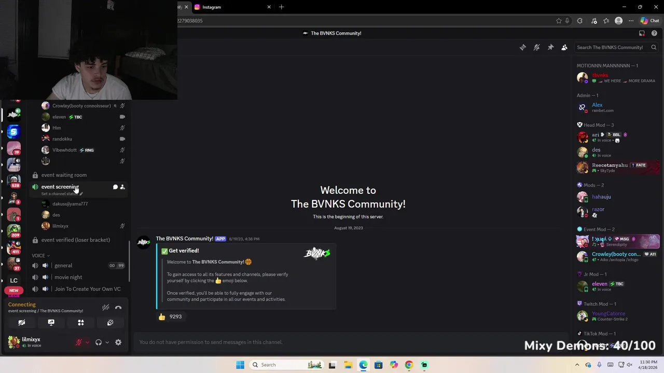Viewport: 664px width, 373px height.
Task: Toggle noise suppression in voice panel
Action: coord(106,307)
